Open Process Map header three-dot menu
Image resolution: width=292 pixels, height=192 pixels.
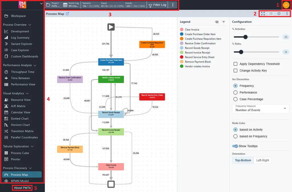click(287, 14)
